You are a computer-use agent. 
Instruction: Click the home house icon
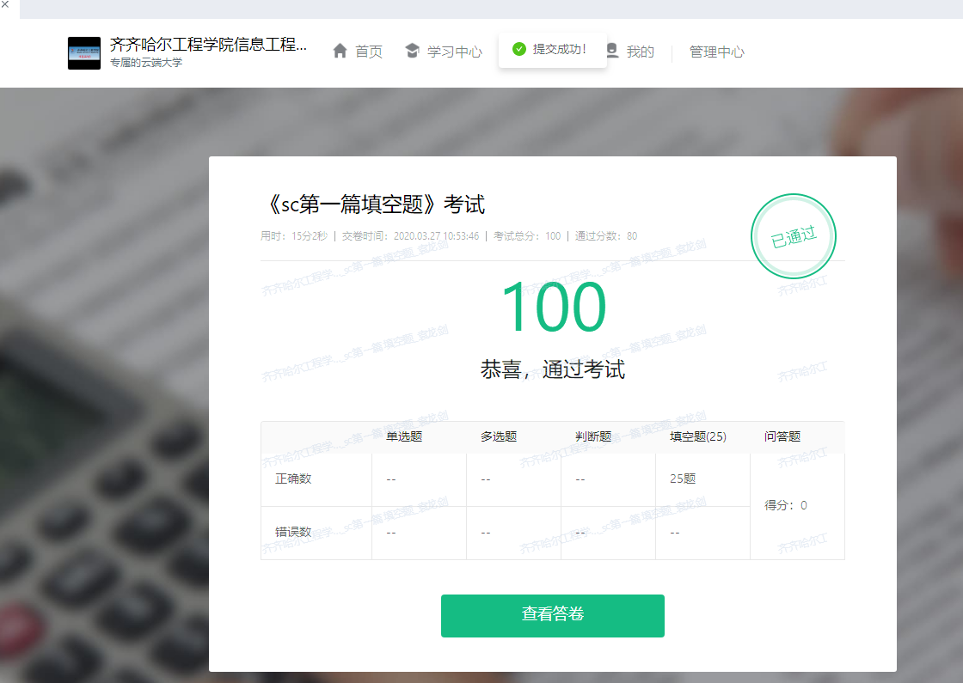(340, 51)
